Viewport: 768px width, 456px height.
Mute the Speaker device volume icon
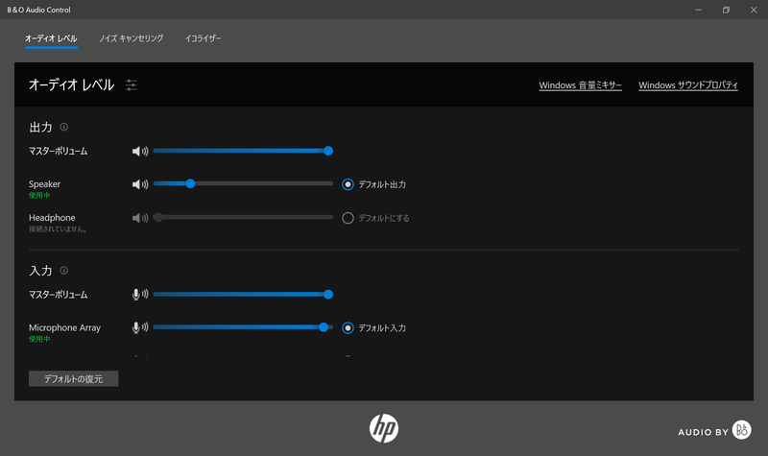click(139, 184)
